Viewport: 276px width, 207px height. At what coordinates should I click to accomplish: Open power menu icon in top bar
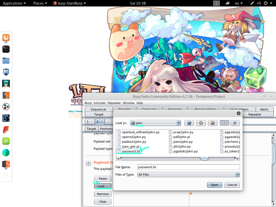266,3
